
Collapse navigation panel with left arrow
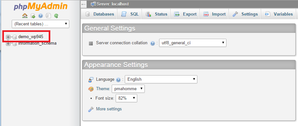pyautogui.click(x=84, y=4)
